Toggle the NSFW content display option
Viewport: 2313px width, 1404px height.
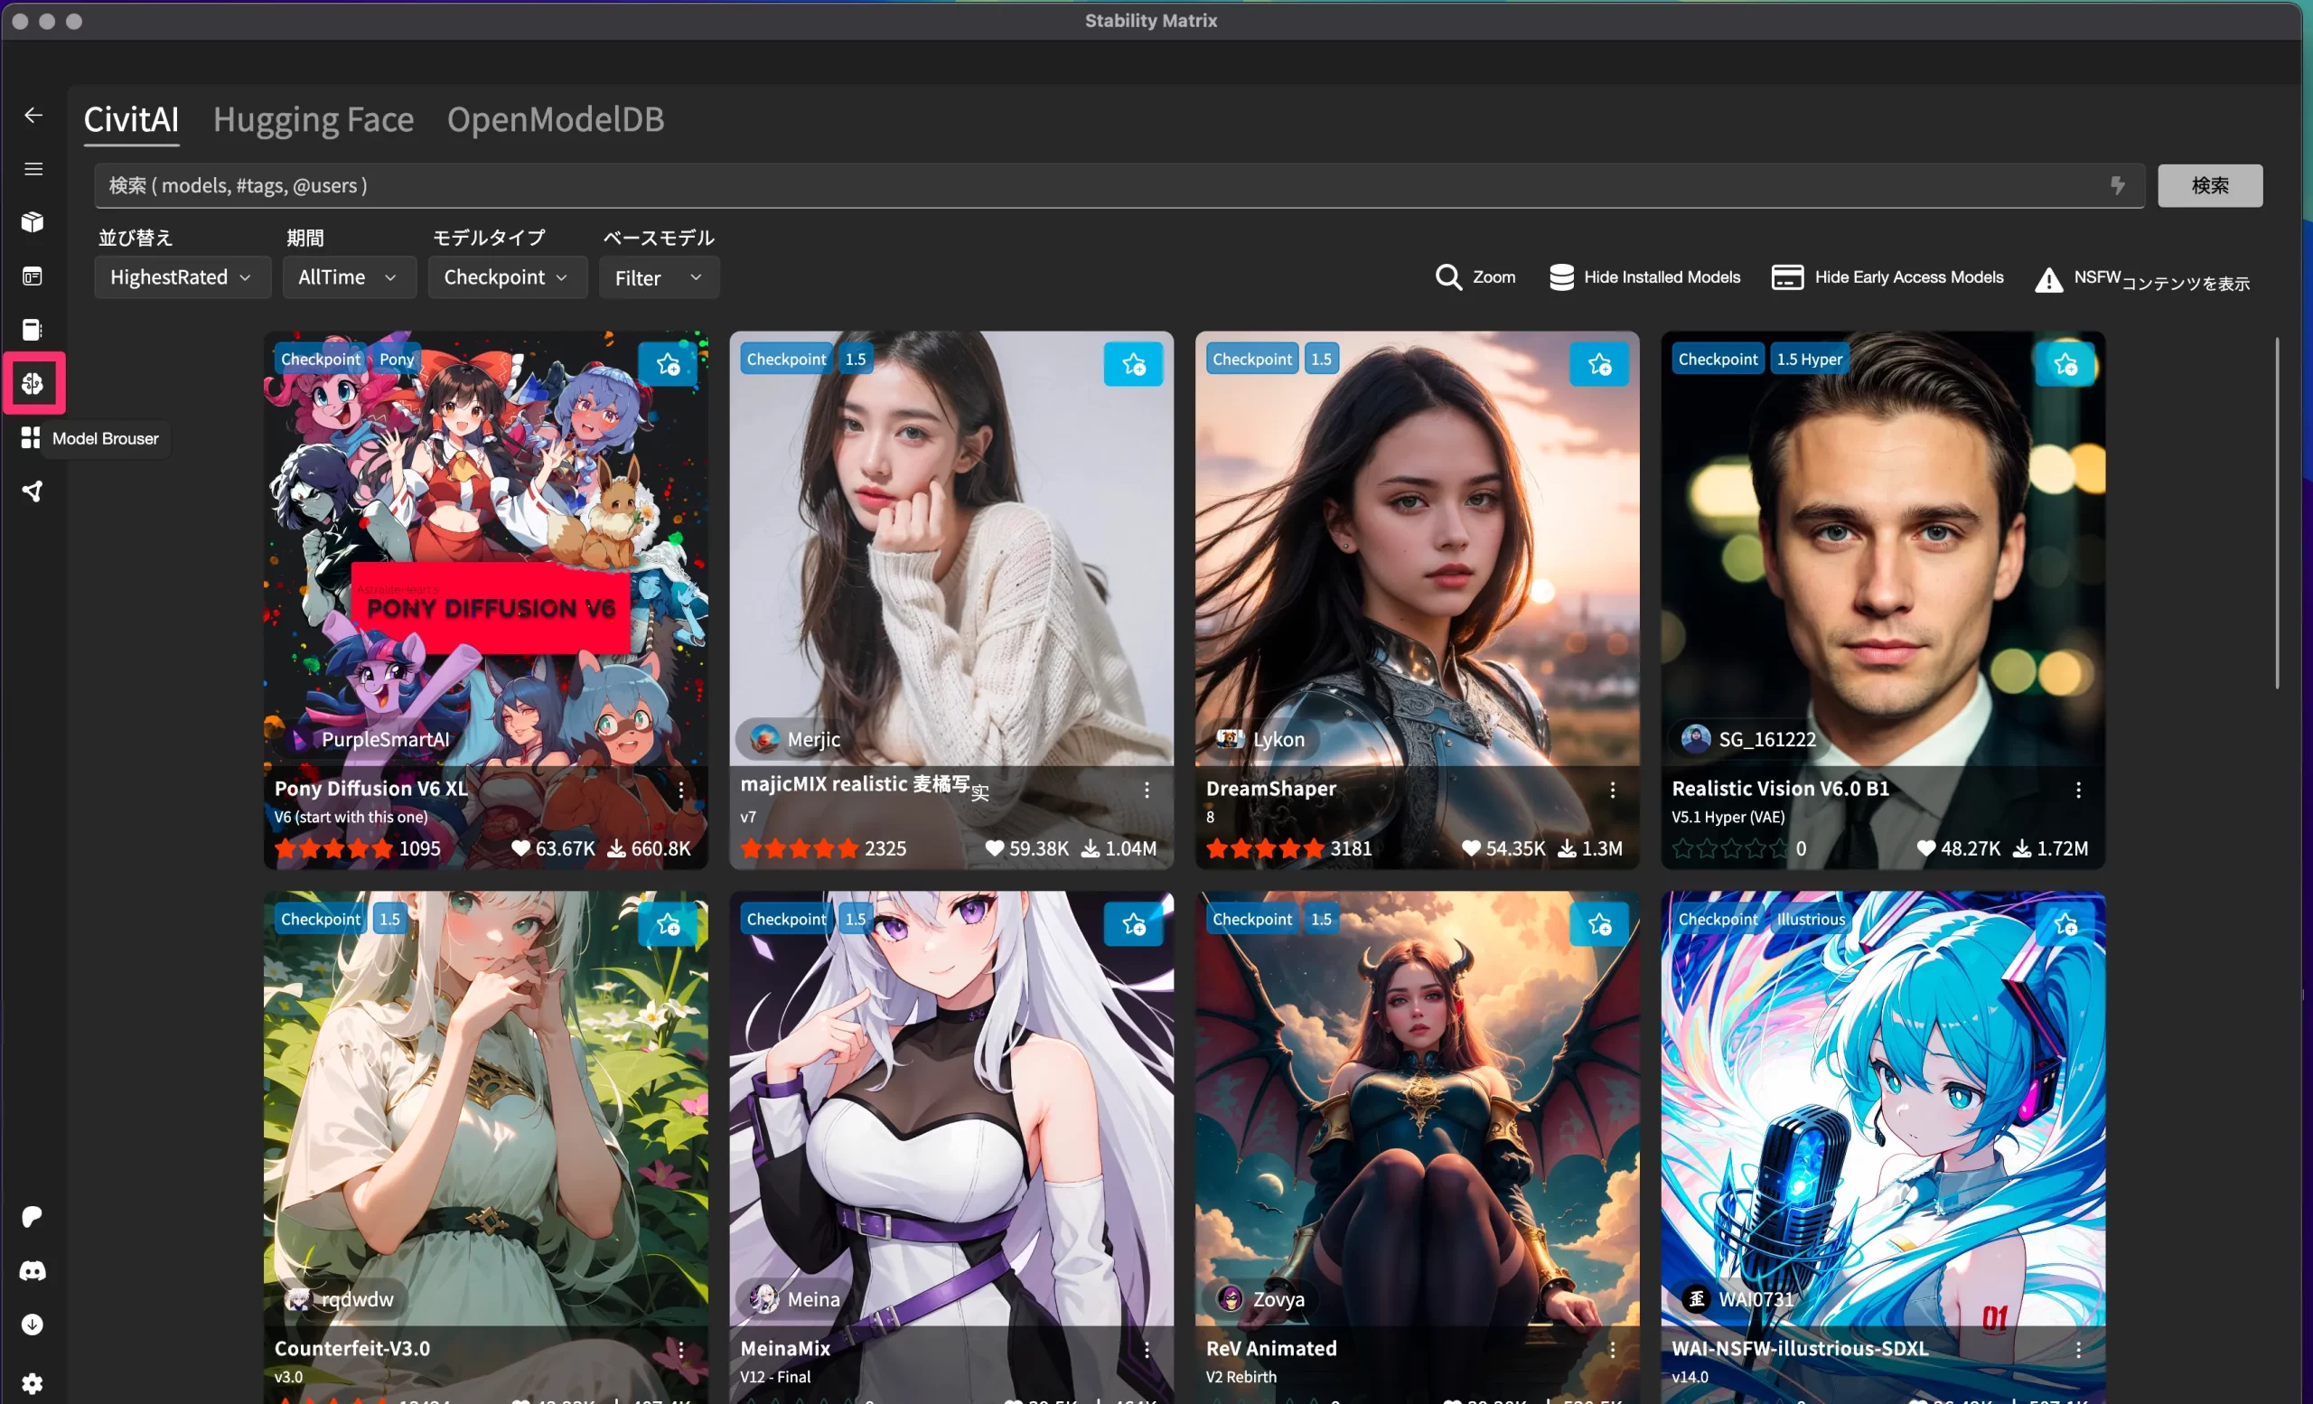pos(2142,279)
